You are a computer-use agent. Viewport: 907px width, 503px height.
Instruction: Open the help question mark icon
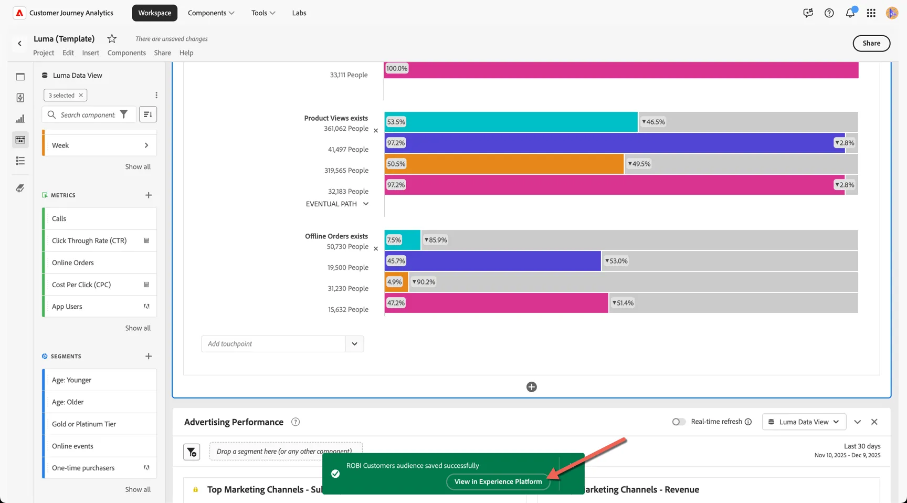[829, 13]
